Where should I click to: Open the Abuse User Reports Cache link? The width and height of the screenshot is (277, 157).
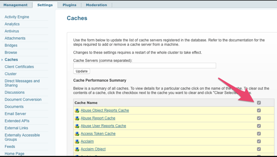103,126
